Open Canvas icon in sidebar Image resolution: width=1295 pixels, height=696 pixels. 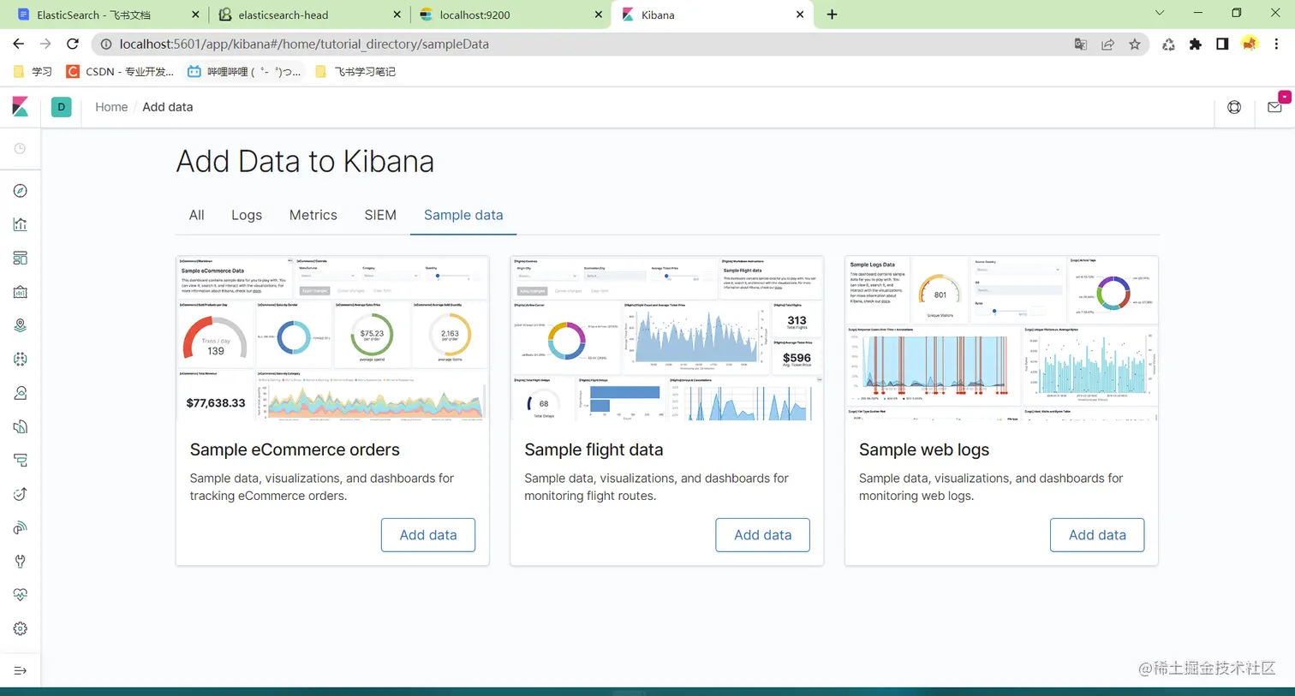tap(21, 292)
